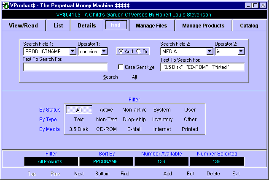Click the All button beside Search

[x=134, y=77]
